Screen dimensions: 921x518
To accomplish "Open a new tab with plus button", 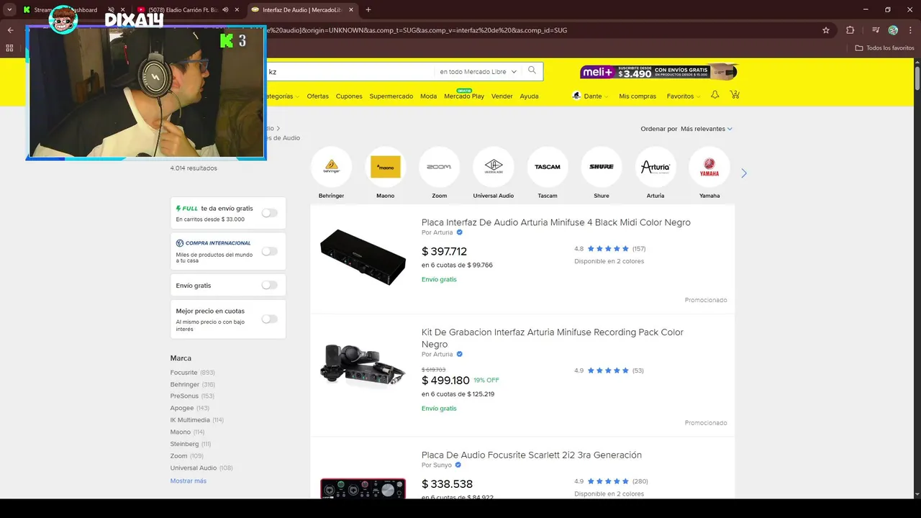I will coord(368,9).
